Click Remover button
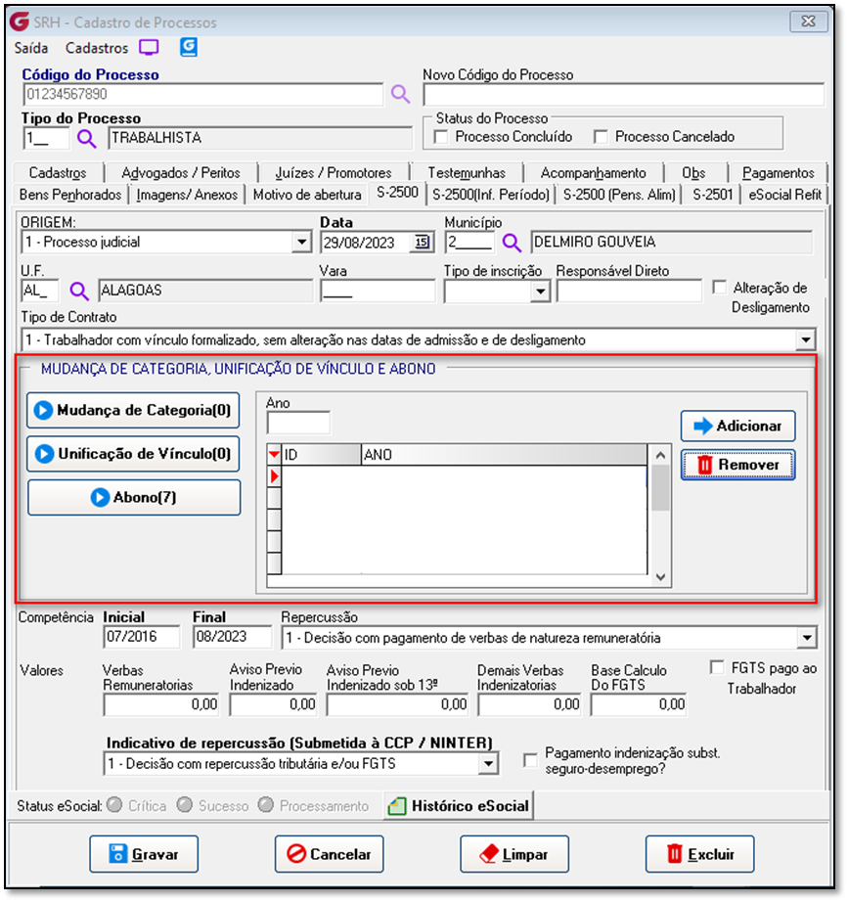Screen dimensions: 848x902 [738, 465]
